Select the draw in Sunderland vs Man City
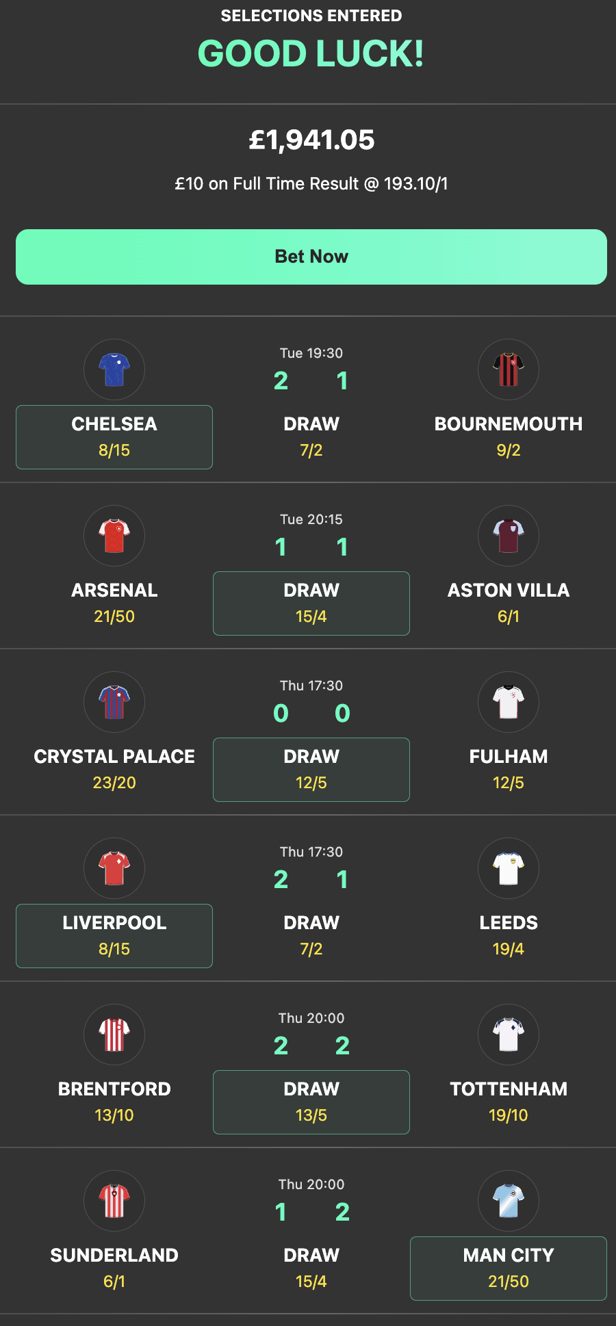 (311, 1268)
